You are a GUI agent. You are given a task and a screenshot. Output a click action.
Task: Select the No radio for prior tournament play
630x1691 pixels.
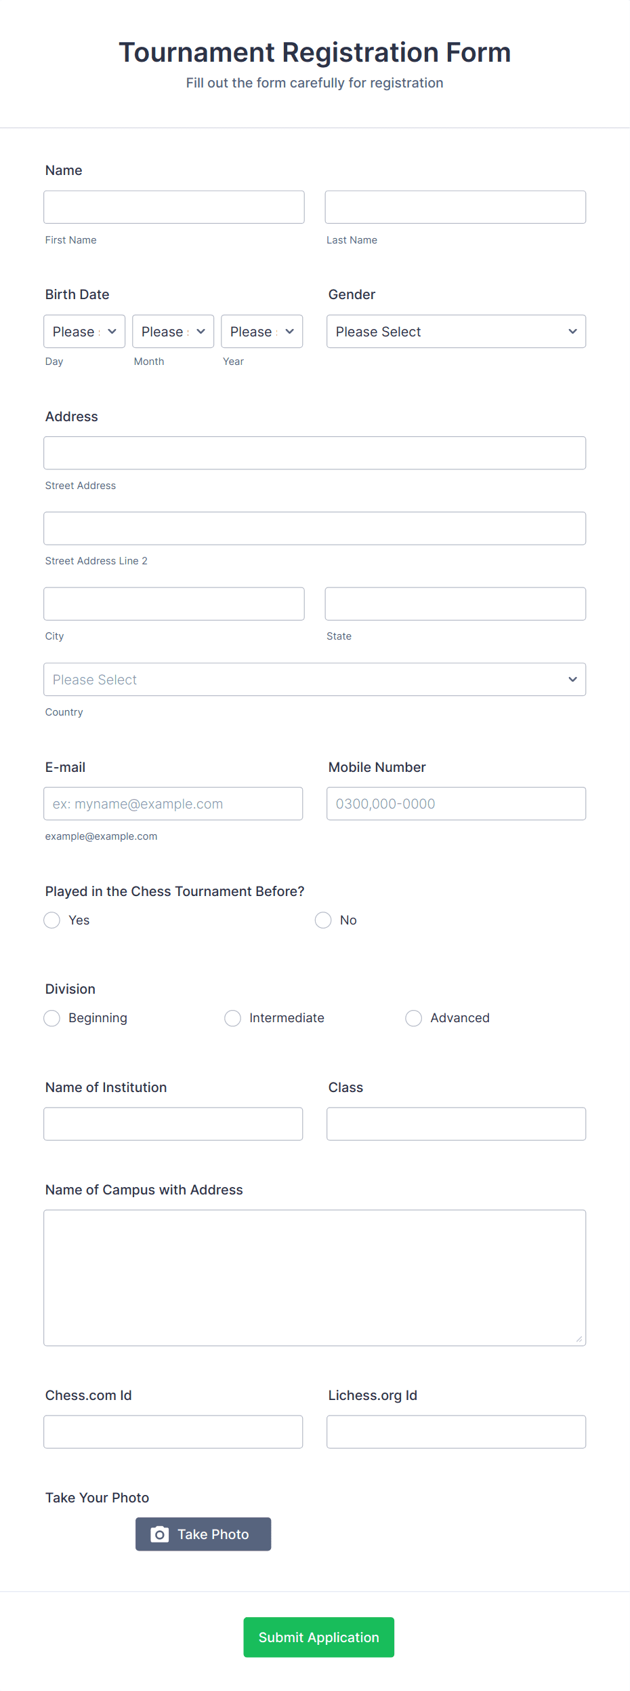click(x=322, y=920)
